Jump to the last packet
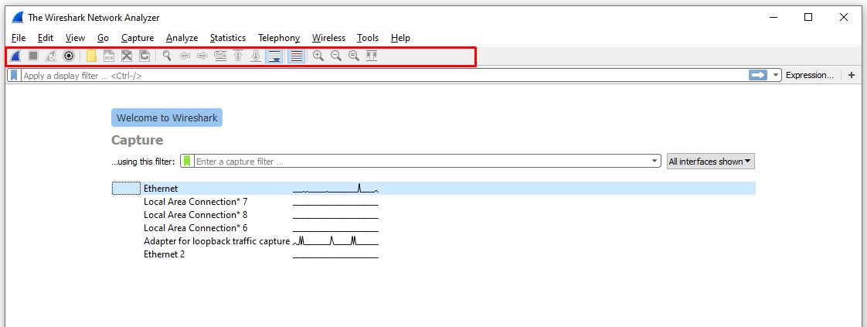The image size is (867, 327). (256, 56)
